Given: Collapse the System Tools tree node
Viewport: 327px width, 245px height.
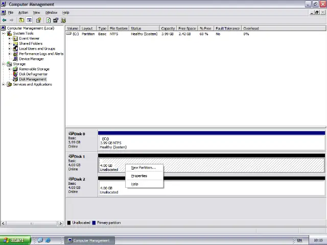Looking at the screenshot, I should [x=4, y=33].
